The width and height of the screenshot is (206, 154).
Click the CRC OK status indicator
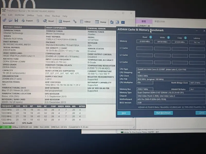pos(5,127)
